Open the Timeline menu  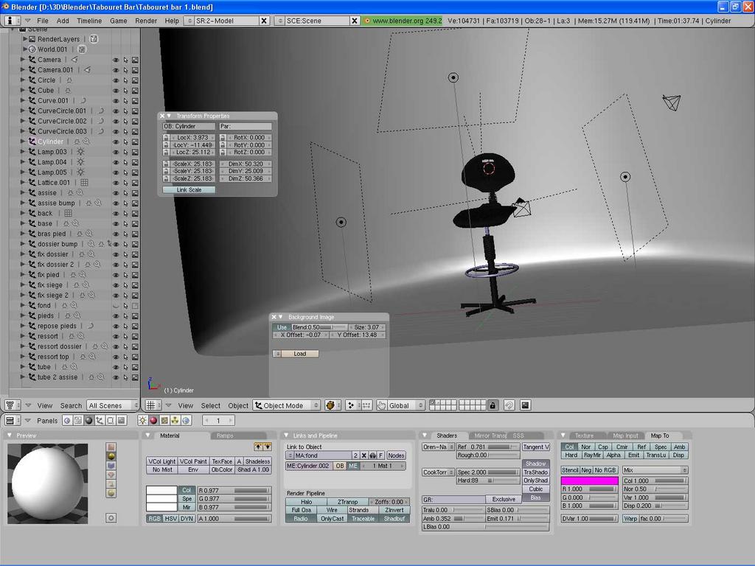click(89, 21)
